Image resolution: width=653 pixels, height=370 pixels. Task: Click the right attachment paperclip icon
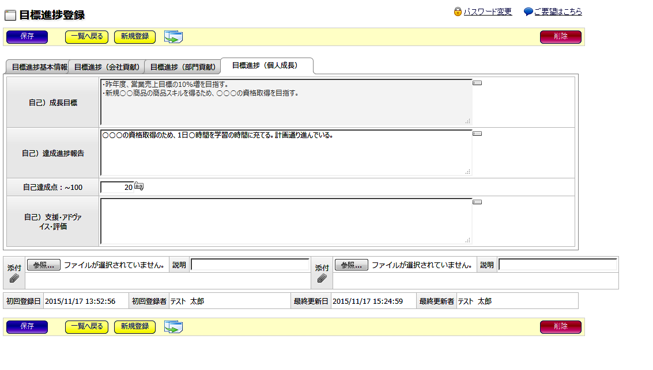(322, 279)
